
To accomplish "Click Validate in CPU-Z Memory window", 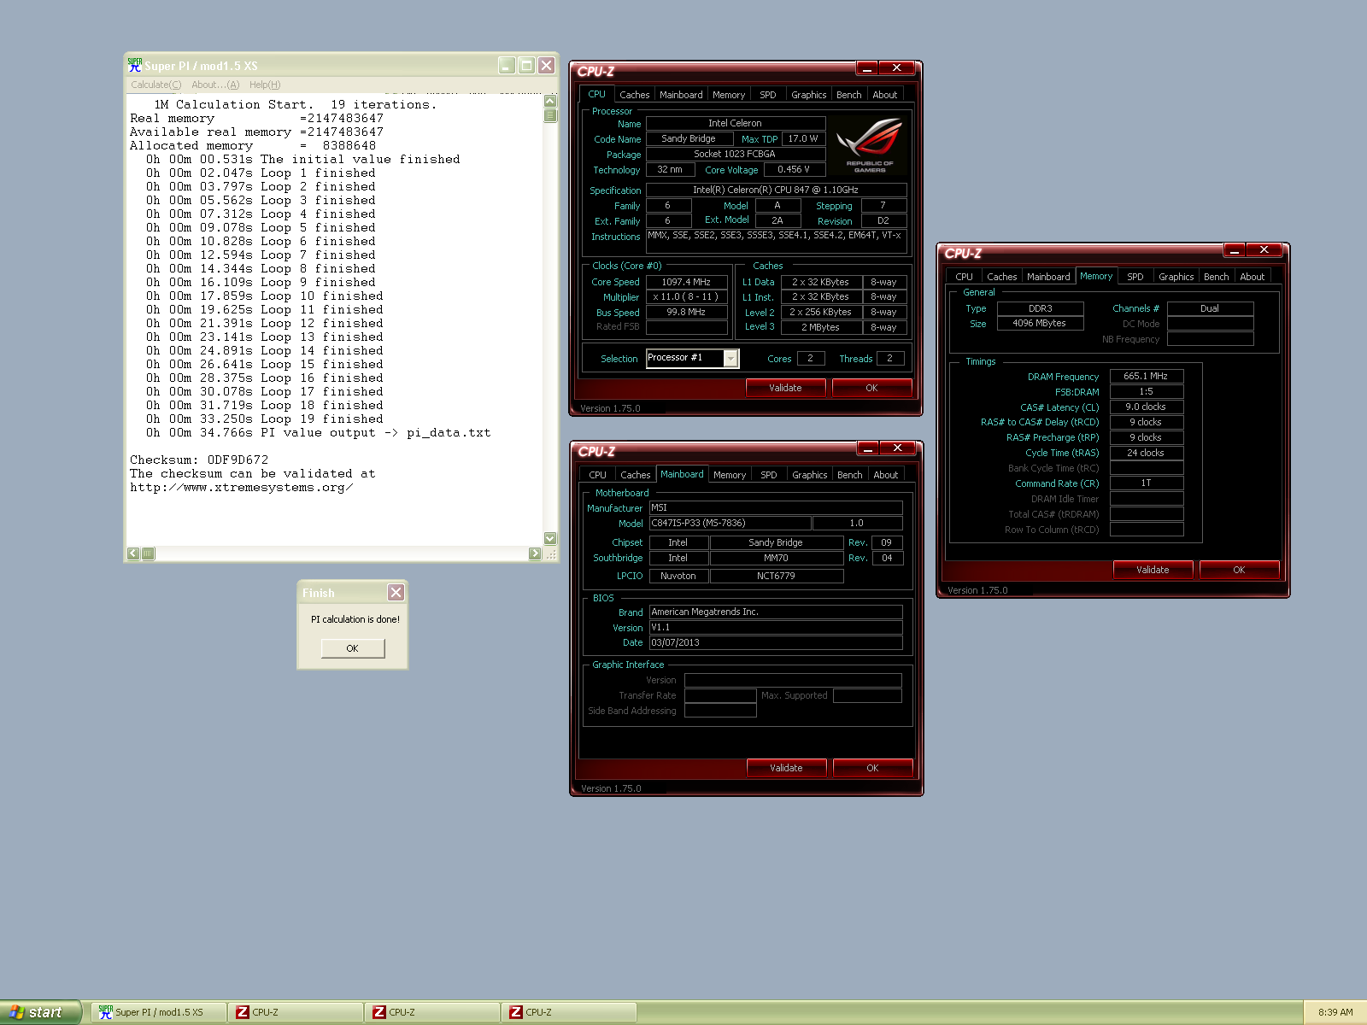I will (x=1153, y=570).
